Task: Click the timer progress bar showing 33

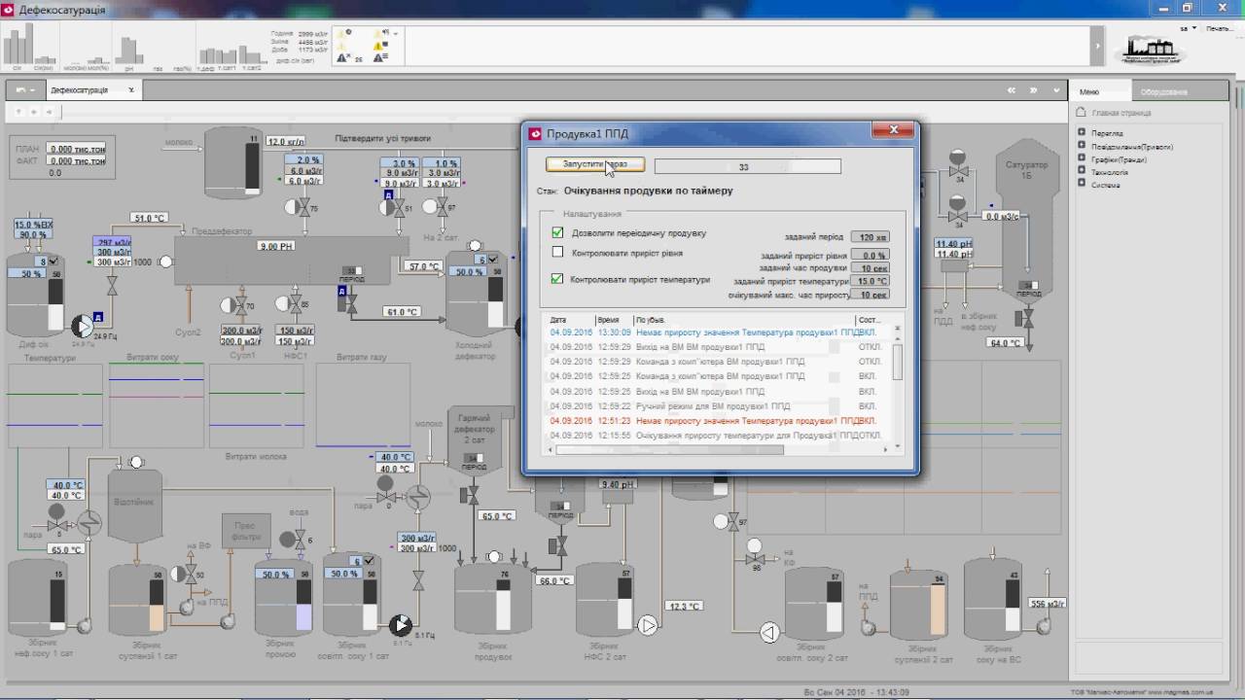Action: [747, 166]
